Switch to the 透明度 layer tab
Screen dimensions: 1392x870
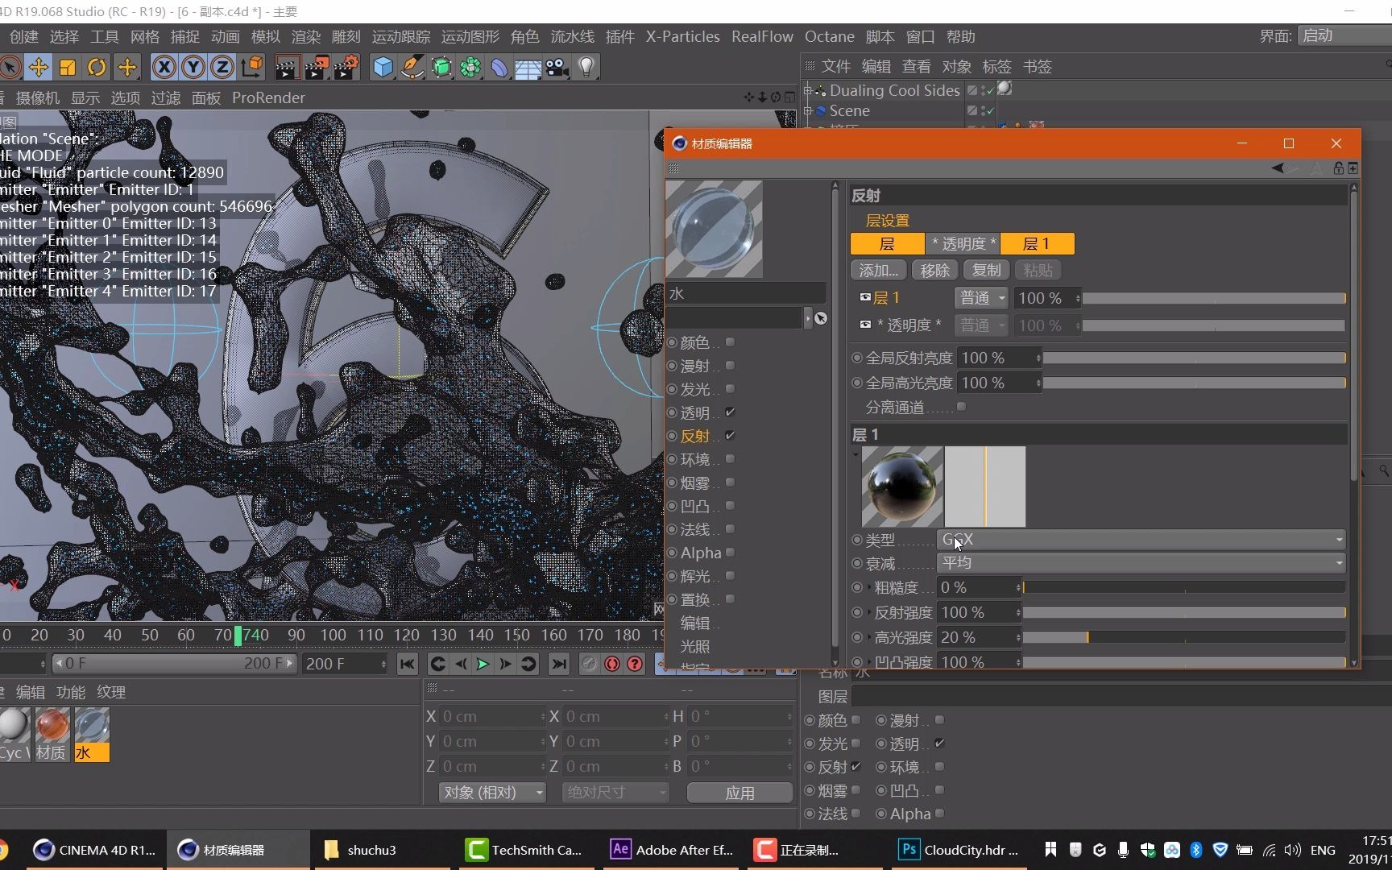point(962,243)
